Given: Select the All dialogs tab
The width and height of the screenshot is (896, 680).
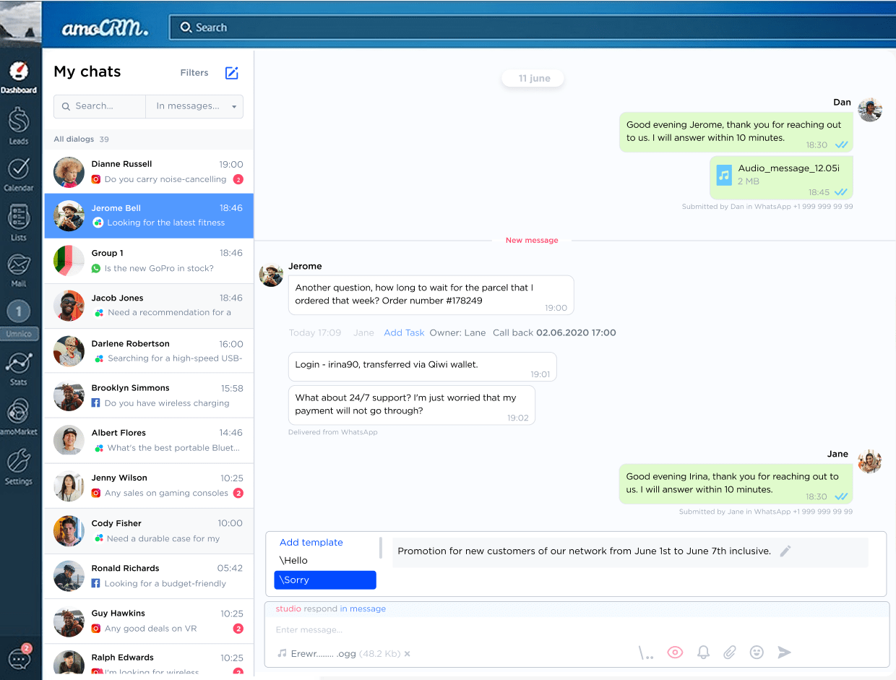Looking at the screenshot, I should [x=73, y=139].
